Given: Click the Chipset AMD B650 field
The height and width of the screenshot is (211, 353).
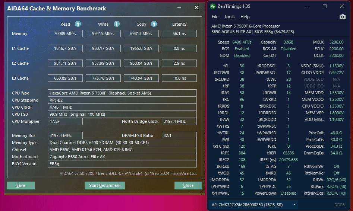Looking at the screenshot, I should 122,150.
